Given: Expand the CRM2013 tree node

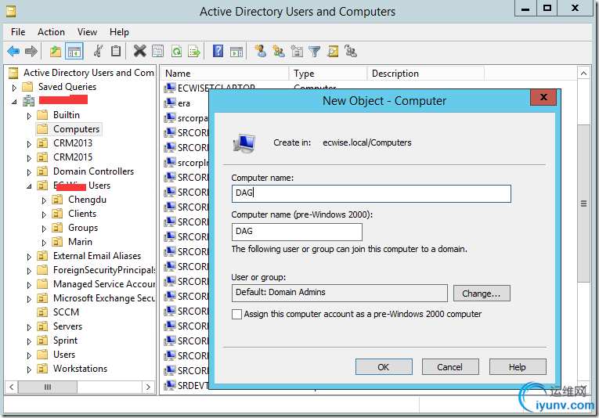Looking at the screenshot, I should [29, 144].
